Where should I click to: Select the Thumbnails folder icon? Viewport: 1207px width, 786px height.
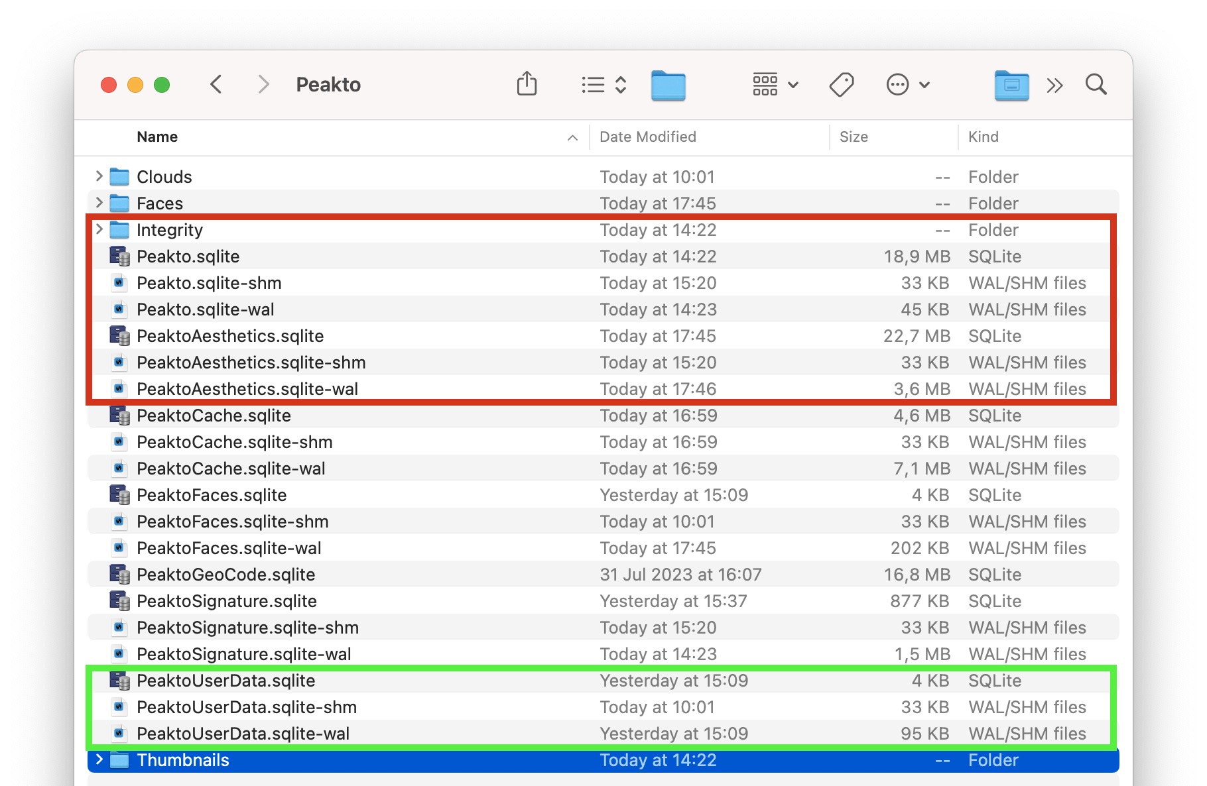click(x=119, y=759)
